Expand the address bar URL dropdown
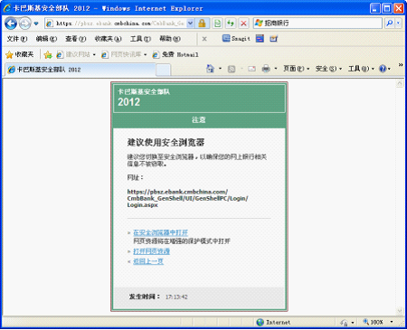This screenshot has width=407, height=330. 190,24
